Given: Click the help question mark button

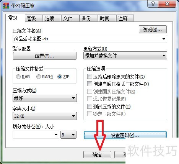Looking at the screenshot, I should [x=153, y=4].
